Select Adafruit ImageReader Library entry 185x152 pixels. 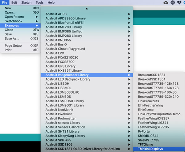[87, 75]
